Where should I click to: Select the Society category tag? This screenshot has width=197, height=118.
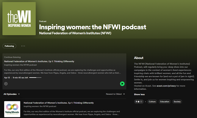tap(177, 101)
